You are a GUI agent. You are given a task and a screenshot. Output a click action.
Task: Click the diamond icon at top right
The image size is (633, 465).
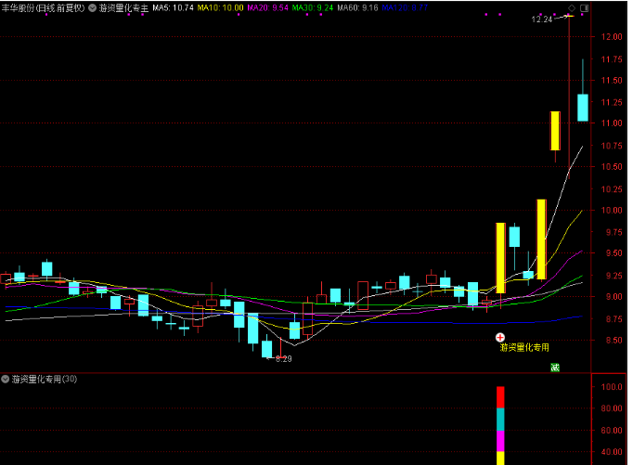(x=572, y=7)
